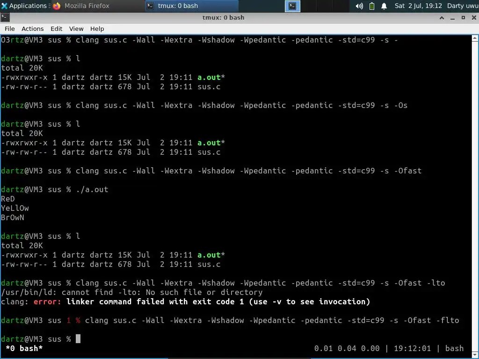Click load average '0.01 0.04 0.00' in status
The height and width of the screenshot is (359, 479).
(x=347, y=348)
